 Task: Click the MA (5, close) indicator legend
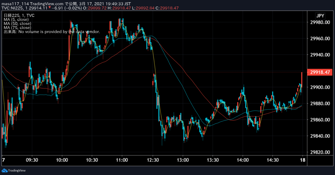[16, 19]
